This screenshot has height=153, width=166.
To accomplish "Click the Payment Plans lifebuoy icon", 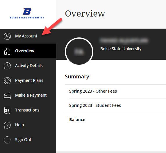I will point(7,81).
